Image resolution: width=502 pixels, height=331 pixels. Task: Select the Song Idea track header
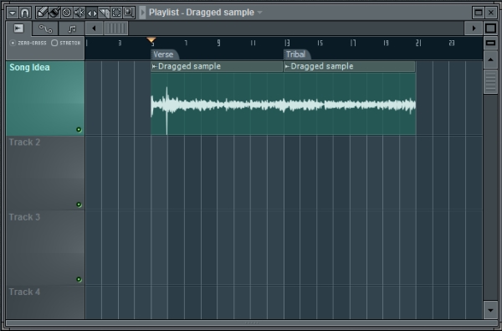[x=45, y=99]
